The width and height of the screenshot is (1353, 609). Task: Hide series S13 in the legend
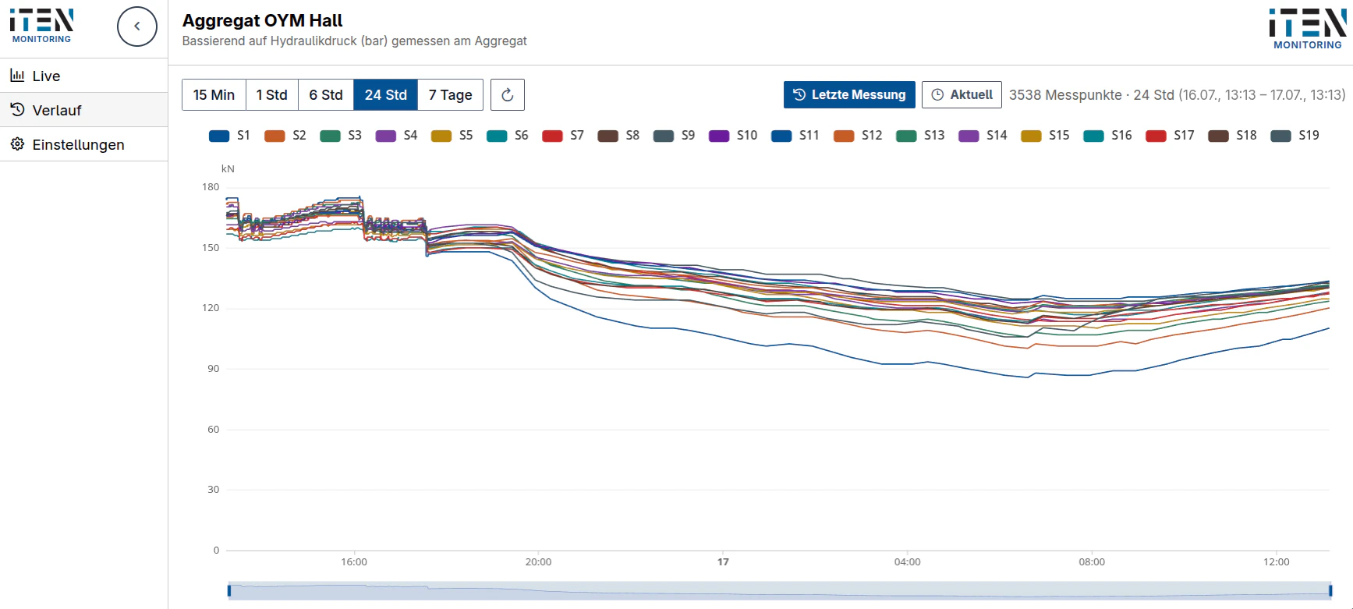[x=920, y=136]
